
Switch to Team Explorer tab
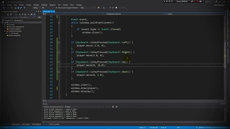pos(37,124)
